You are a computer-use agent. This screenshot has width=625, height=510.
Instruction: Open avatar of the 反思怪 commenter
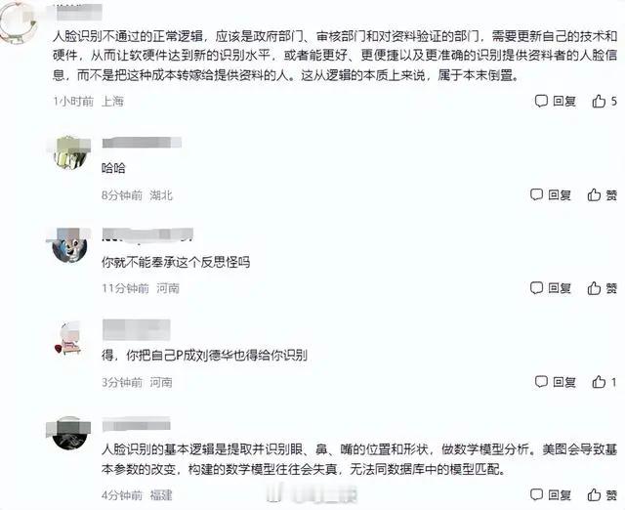69,245
